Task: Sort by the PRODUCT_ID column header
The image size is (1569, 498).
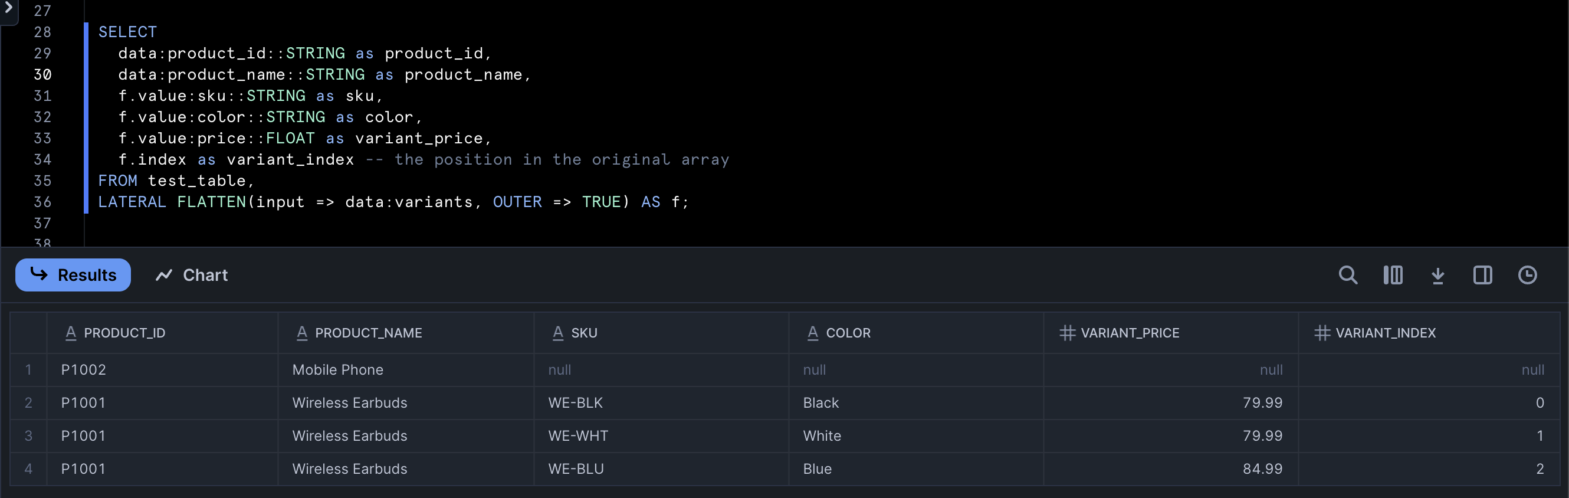Action: click(124, 333)
